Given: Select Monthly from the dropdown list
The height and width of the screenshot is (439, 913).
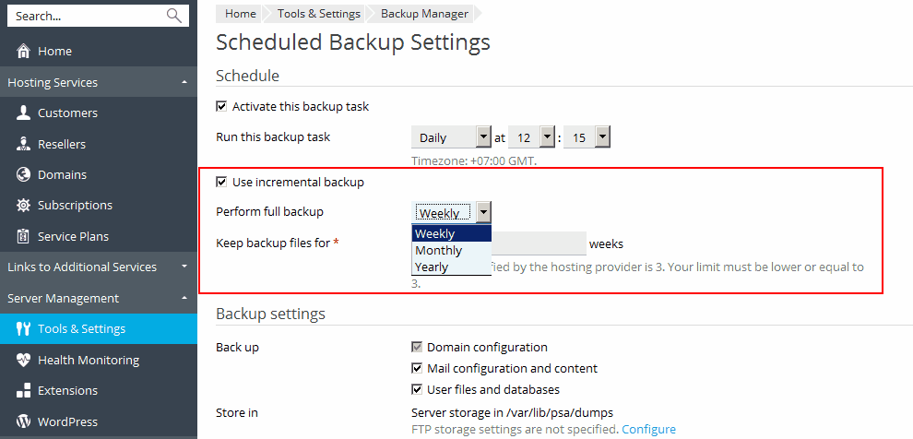Looking at the screenshot, I should point(439,251).
